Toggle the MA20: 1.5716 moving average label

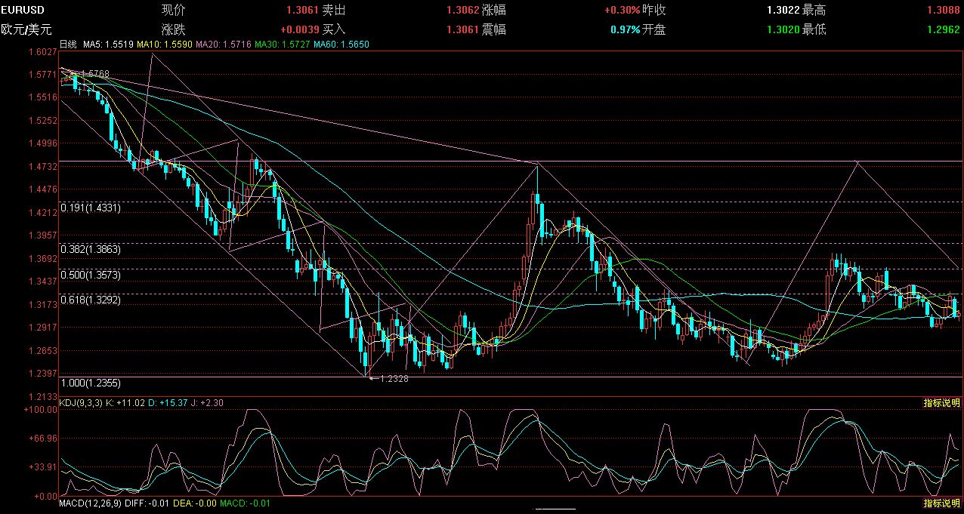[219, 45]
